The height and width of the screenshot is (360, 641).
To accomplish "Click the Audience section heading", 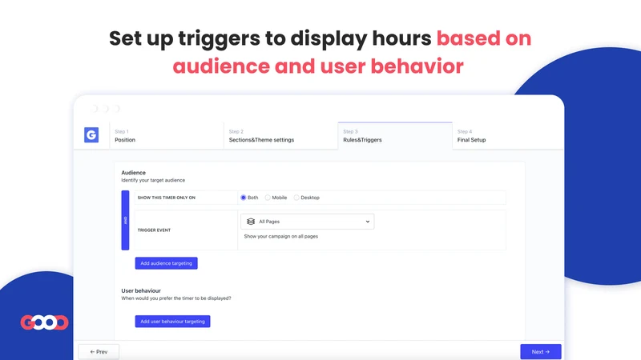I will [x=133, y=173].
